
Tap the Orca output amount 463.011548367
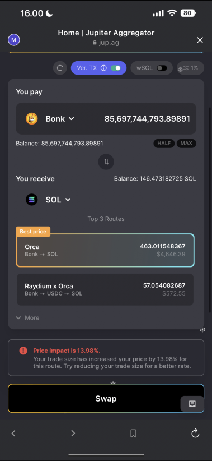(x=163, y=246)
